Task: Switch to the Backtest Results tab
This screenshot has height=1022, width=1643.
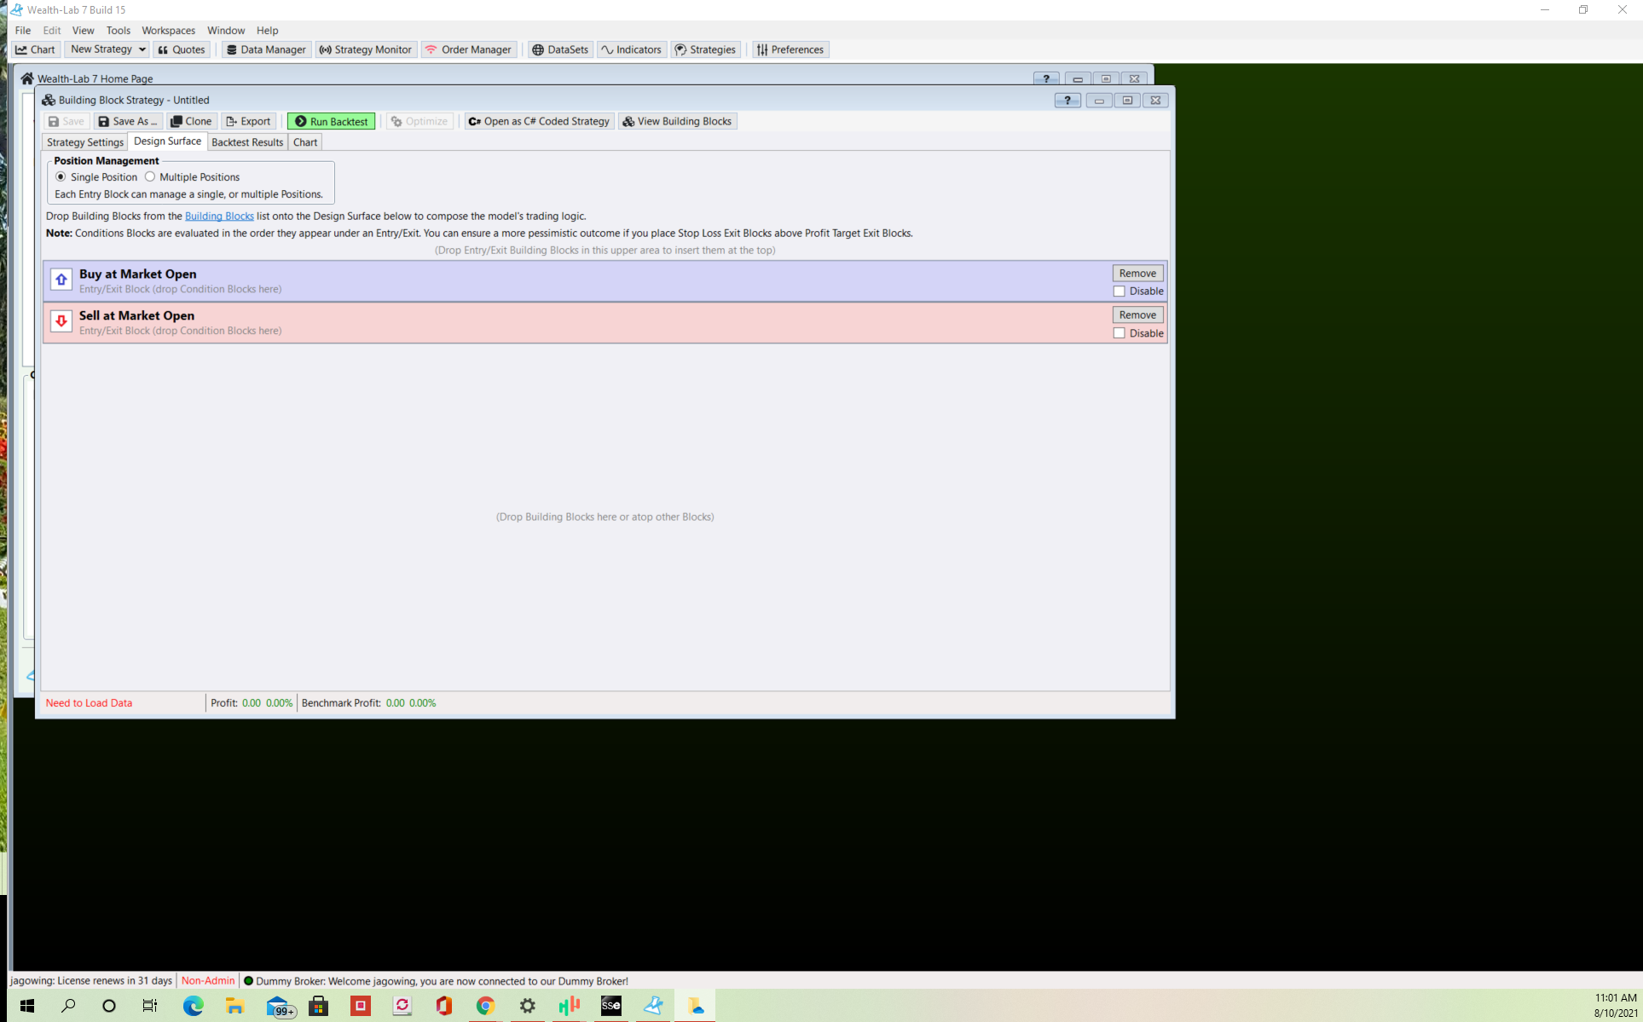Action: (247, 142)
